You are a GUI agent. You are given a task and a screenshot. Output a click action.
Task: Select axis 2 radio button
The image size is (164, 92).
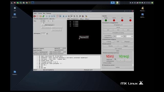point(52,21)
